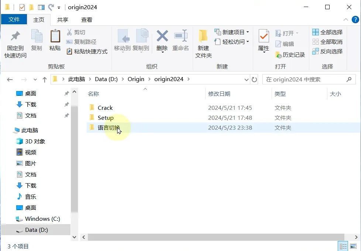
Task: Switch to Large icons view in status bar
Action: (x=353, y=247)
